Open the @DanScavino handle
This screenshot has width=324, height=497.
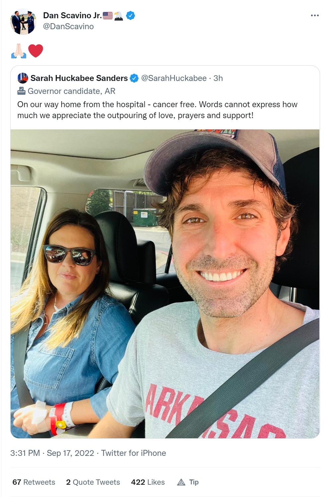tap(68, 27)
